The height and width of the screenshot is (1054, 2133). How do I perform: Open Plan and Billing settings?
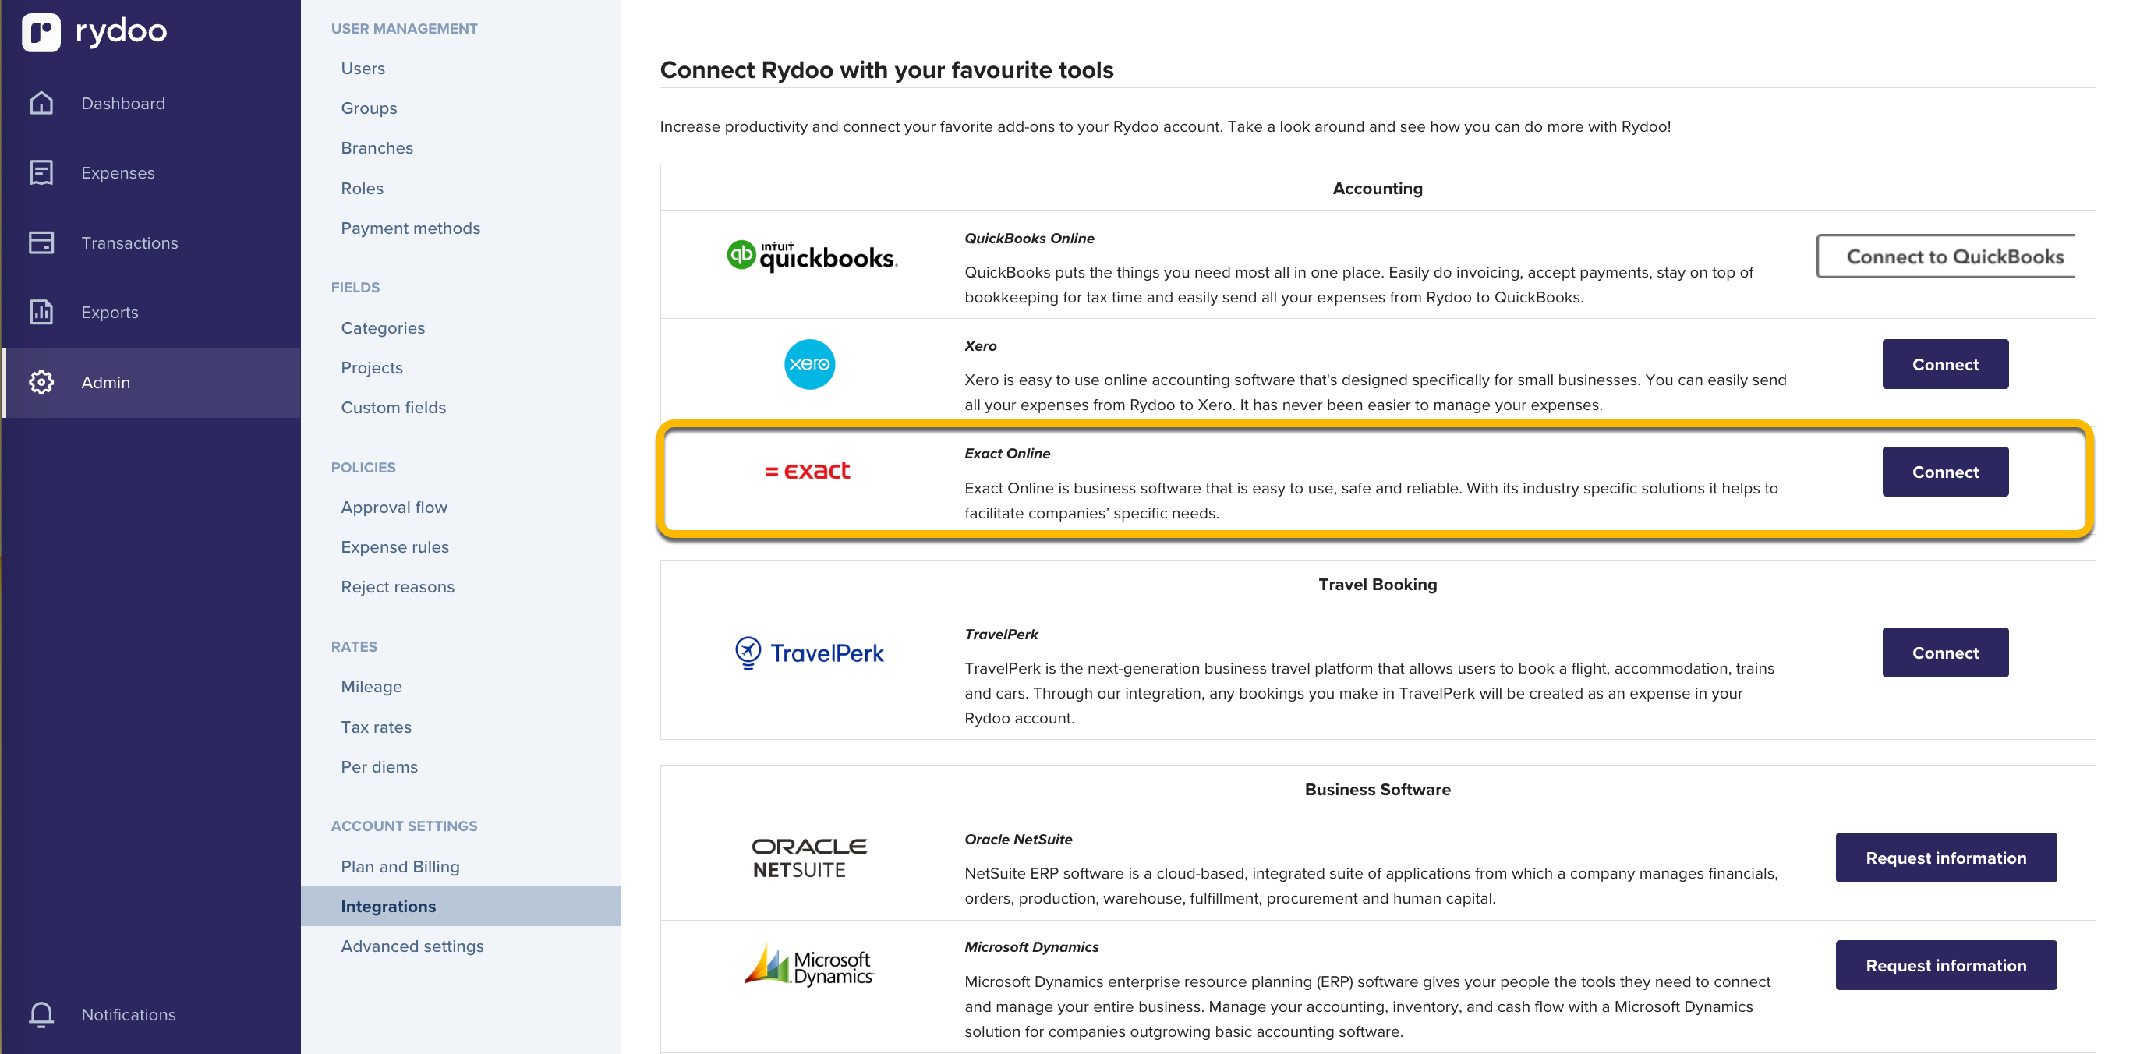[x=400, y=866]
